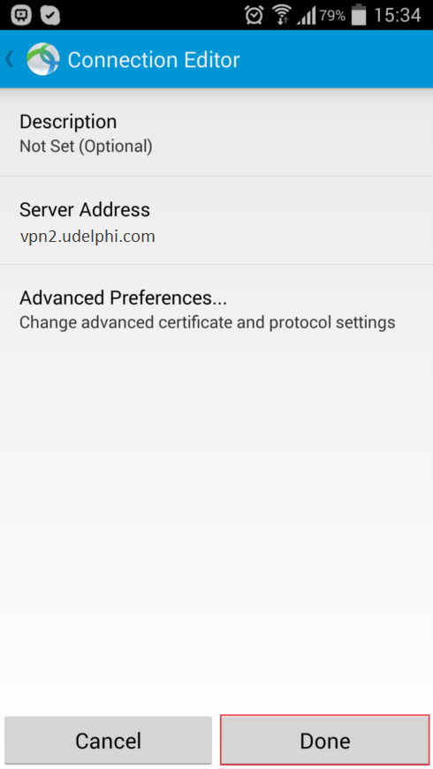Tap the alarm clock status icon
Image resolution: width=433 pixels, height=769 pixels.
coord(254,15)
